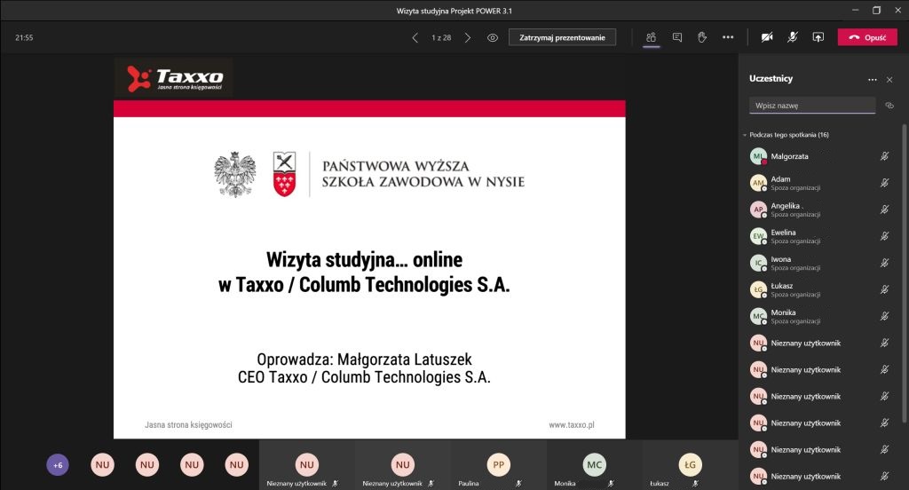Toggle the microphone mute
Viewport: 909px width, 490px height.
(x=792, y=37)
